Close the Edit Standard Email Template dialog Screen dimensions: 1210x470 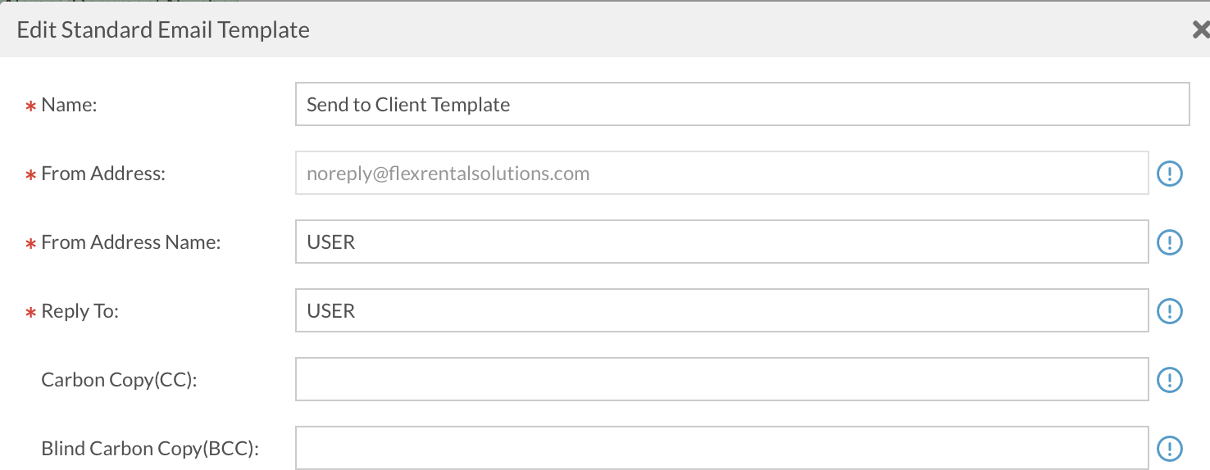click(1200, 30)
